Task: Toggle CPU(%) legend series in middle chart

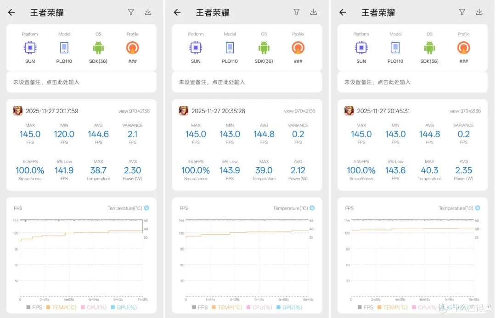Action: tap(259, 307)
